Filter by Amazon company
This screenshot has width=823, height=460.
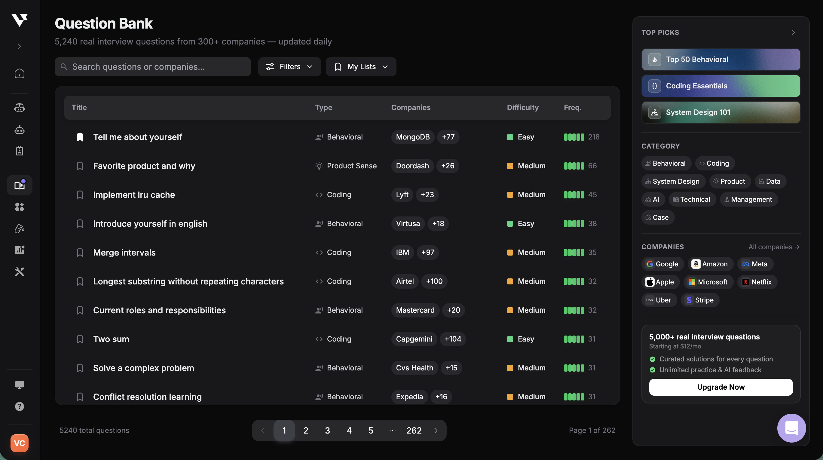(710, 264)
